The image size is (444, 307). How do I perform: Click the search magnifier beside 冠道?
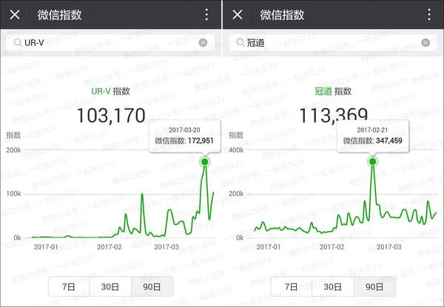click(240, 43)
